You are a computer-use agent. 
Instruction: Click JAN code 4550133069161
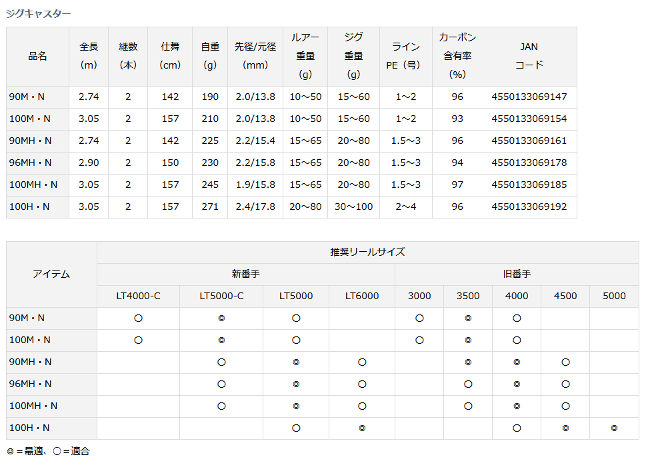click(x=529, y=141)
